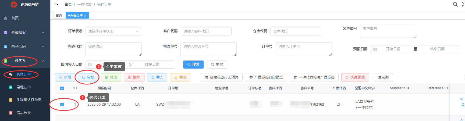Image resolution: width=465 pixels, height=121 pixels.
Task: Click the 重置 reset button
Action: click(217, 65)
